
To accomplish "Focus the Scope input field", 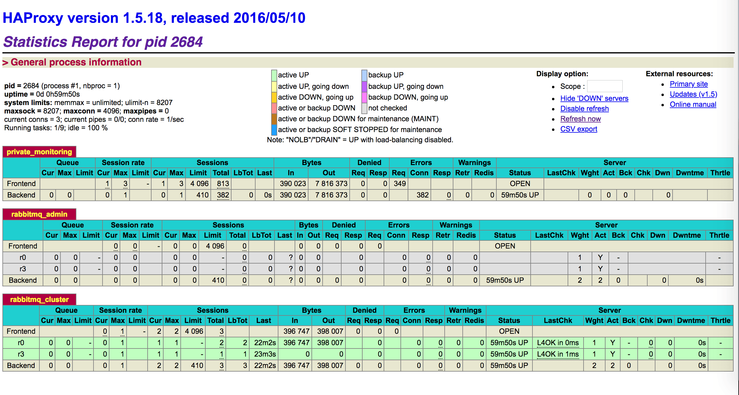I will coord(604,86).
